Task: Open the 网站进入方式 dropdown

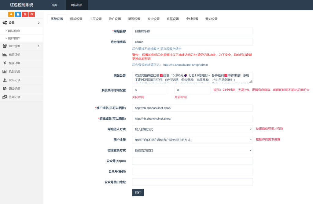Action: (x=193, y=129)
